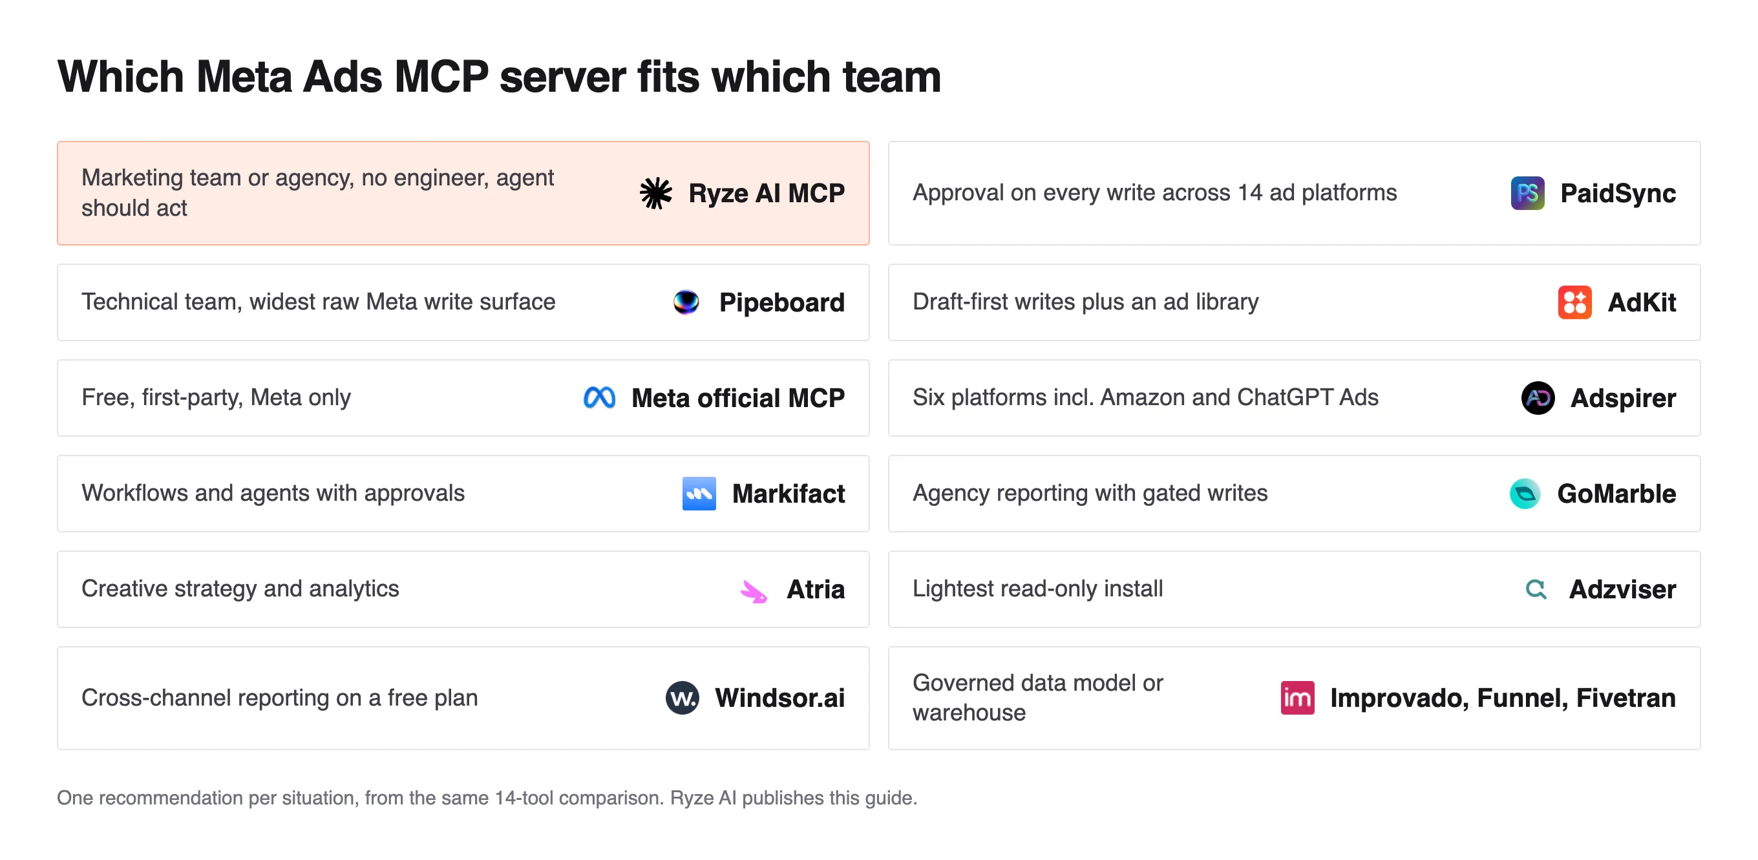This screenshot has width=1758, height=860.
Task: Select Improvado, Funnel, Fivetran text
Action: click(1503, 698)
